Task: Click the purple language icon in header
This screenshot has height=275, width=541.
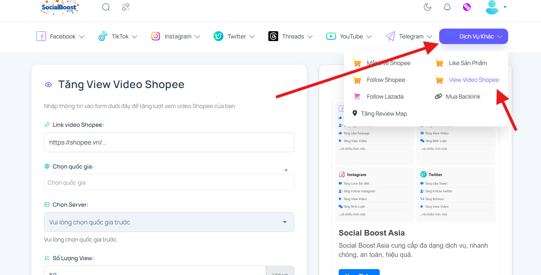Action: 467,7
